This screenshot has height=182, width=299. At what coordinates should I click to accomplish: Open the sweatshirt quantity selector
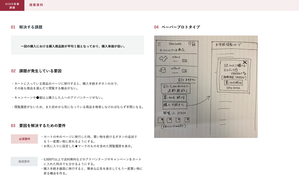[184, 61]
